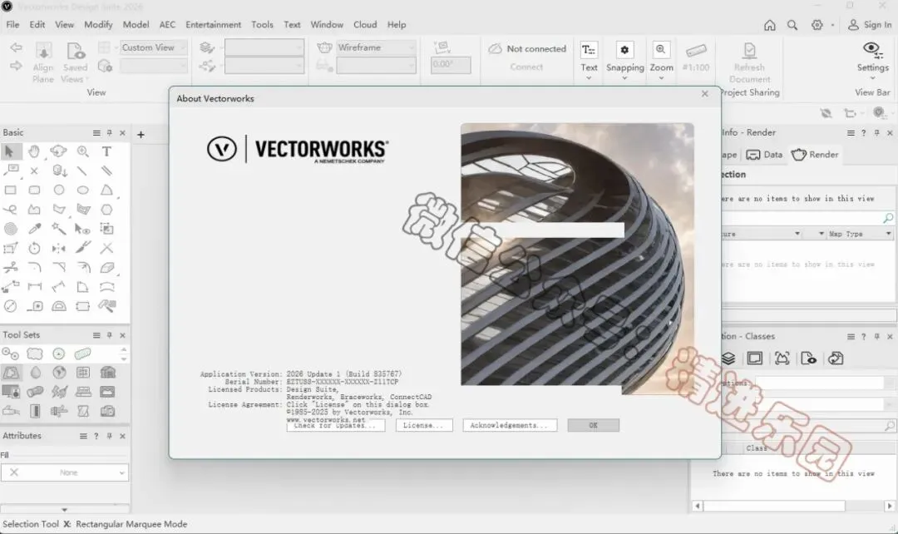Image resolution: width=898 pixels, height=534 pixels.
Task: Select the Polygon tool
Action: point(59,210)
